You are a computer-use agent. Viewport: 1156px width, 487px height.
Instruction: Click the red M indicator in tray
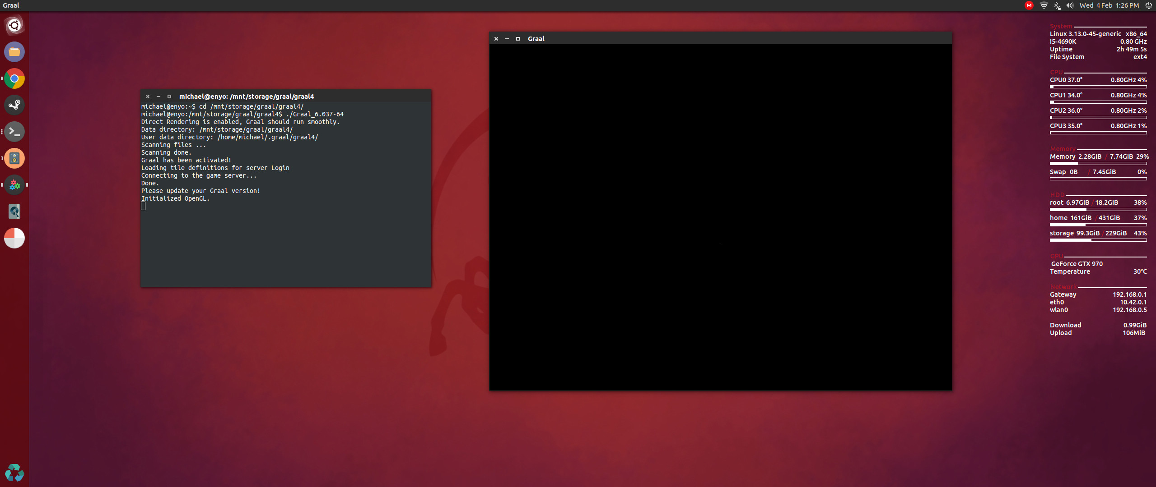click(x=1029, y=5)
